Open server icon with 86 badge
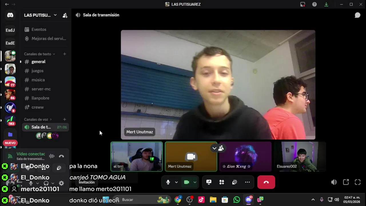366x206 pixels. coord(10,95)
